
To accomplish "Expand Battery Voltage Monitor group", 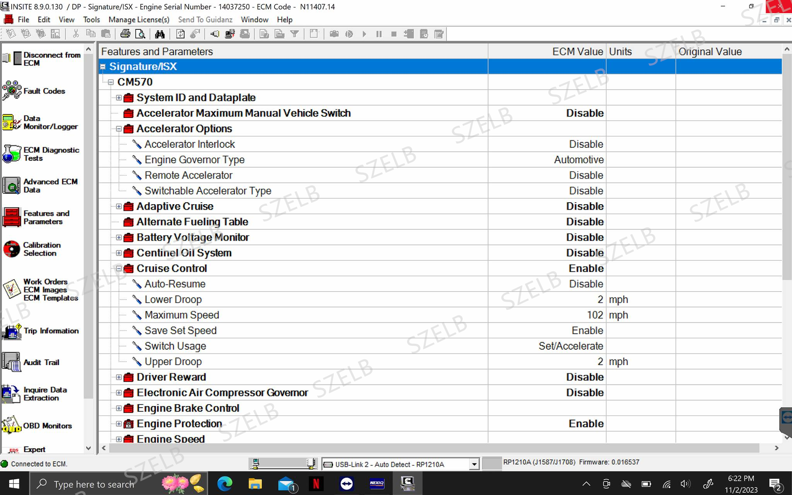I will tap(119, 237).
